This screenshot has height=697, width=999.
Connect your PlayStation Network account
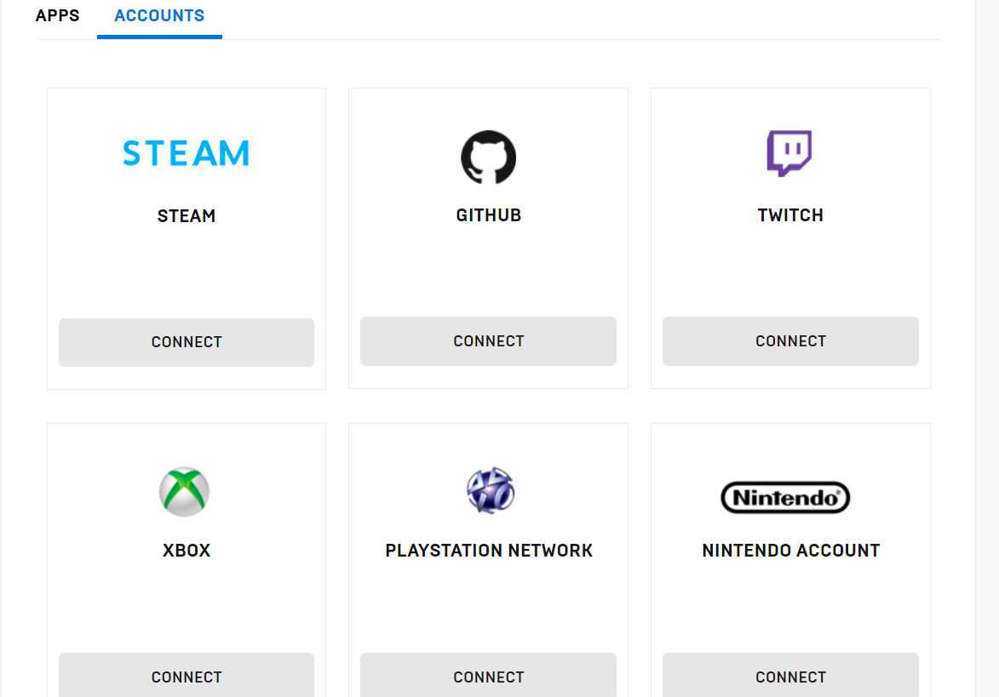click(x=489, y=675)
